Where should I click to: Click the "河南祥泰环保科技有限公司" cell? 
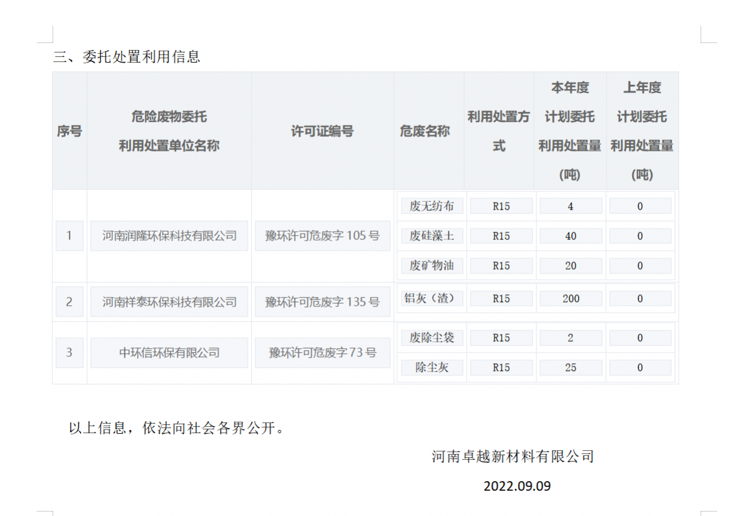pos(169,301)
